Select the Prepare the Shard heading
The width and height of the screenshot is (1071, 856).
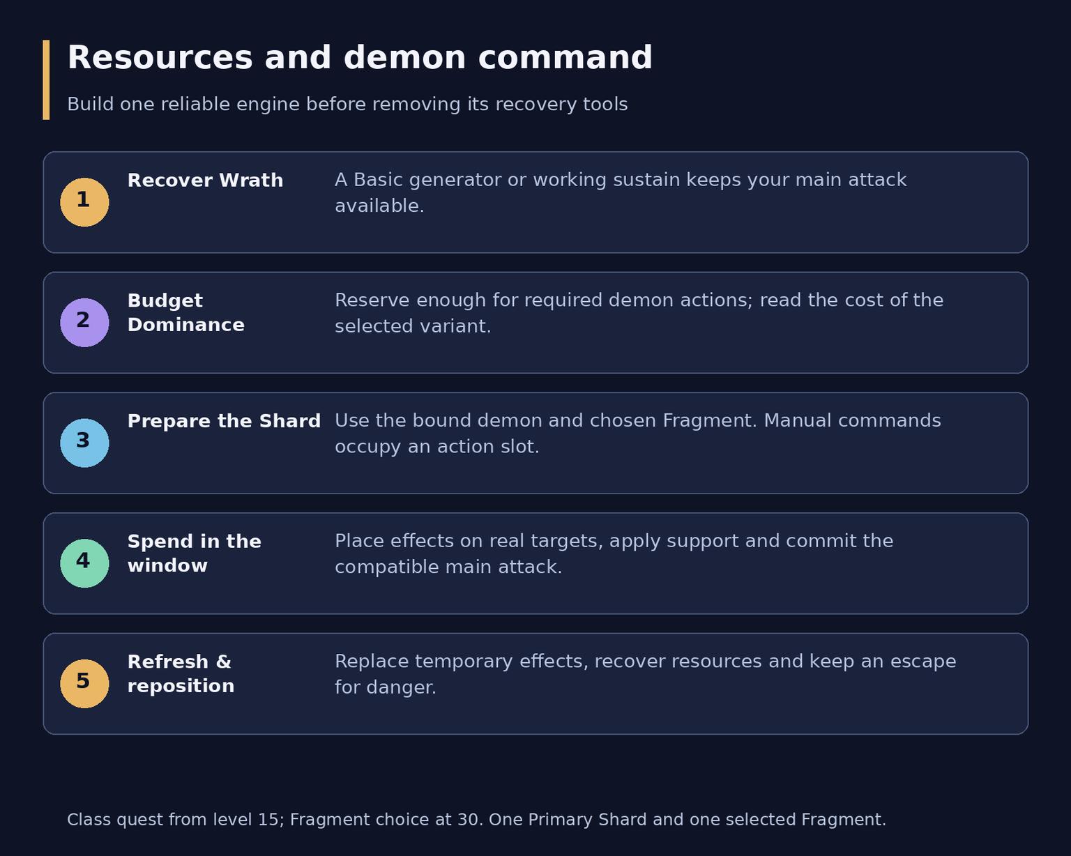224,422
